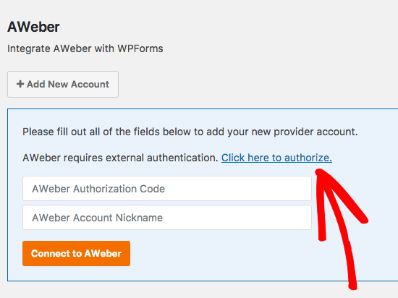This screenshot has width=398, height=298.
Task: Click the AWeber requires external authentication text
Action: [120, 158]
